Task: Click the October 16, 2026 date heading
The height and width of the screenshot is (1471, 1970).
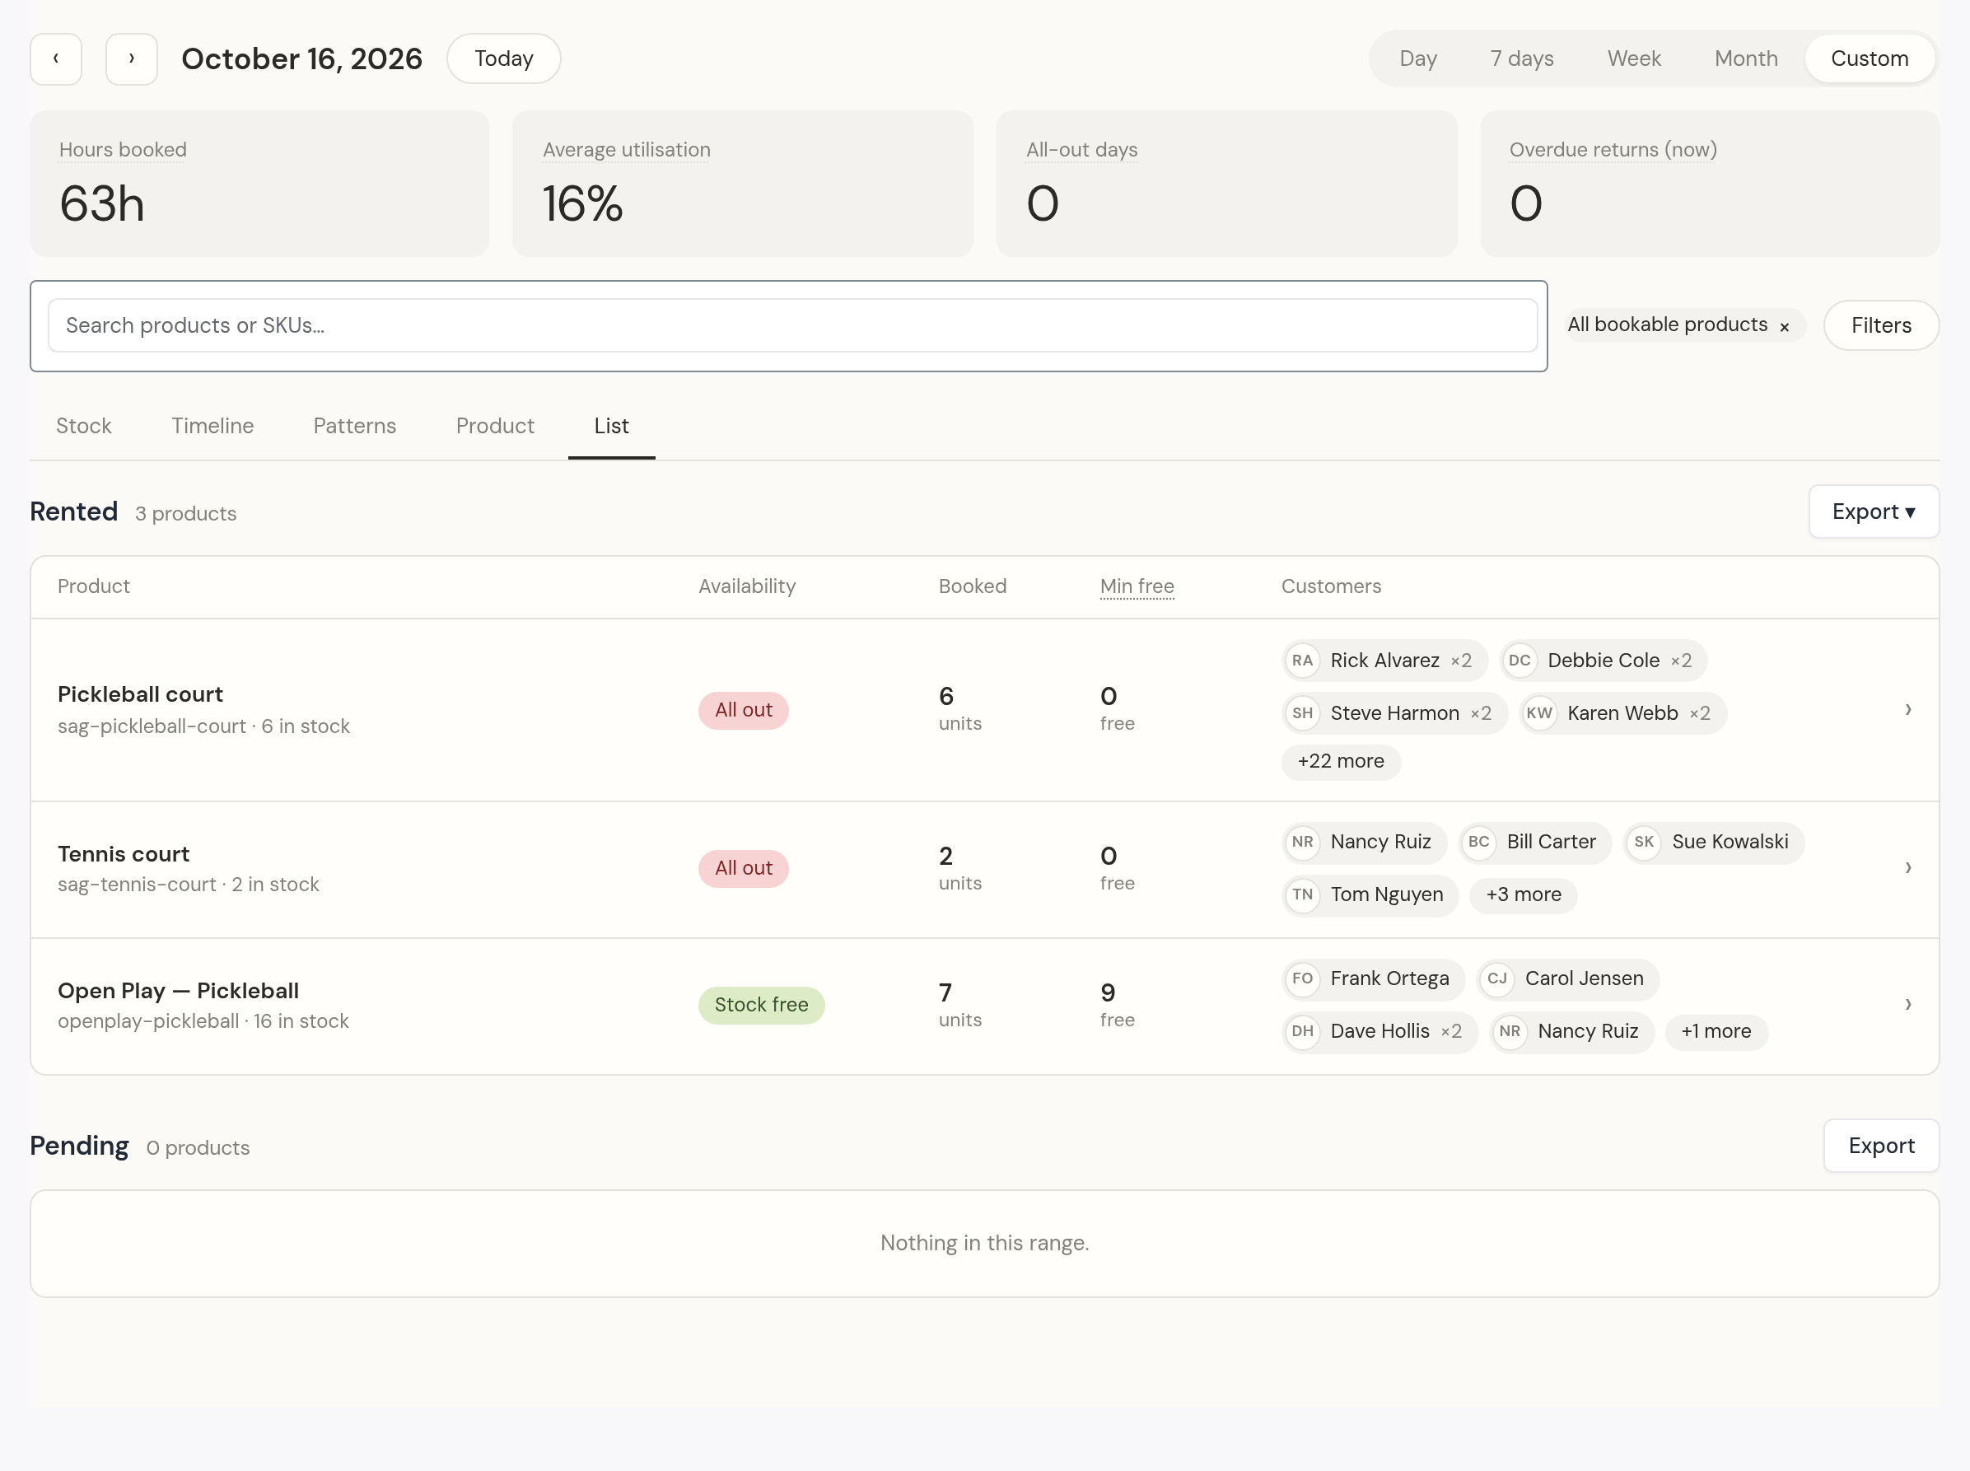Action: [301, 58]
